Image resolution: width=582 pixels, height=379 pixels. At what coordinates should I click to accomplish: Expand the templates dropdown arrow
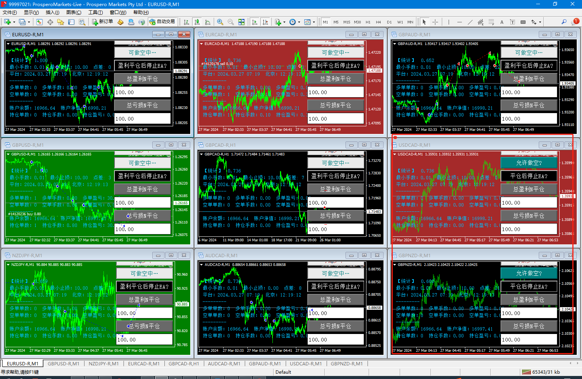point(314,22)
